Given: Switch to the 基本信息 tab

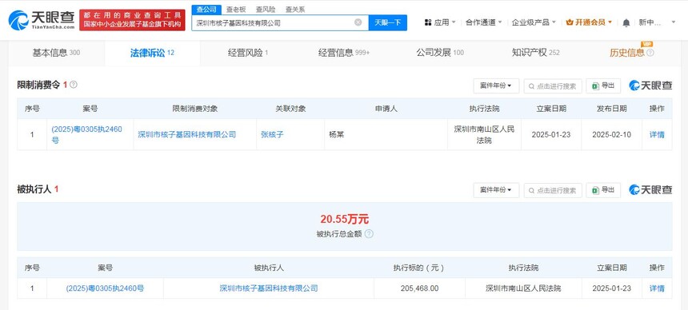Looking at the screenshot, I should [x=56, y=53].
